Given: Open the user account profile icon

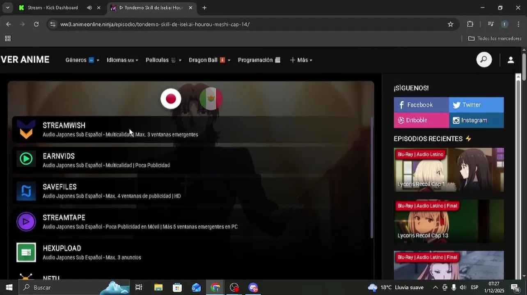Looking at the screenshot, I should [511, 60].
